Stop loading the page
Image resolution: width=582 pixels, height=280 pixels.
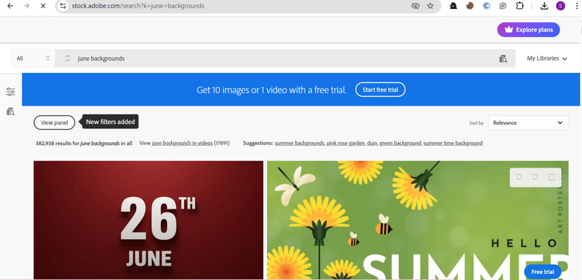(x=42, y=6)
